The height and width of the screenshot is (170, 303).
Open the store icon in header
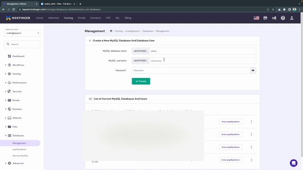pos(265,18)
